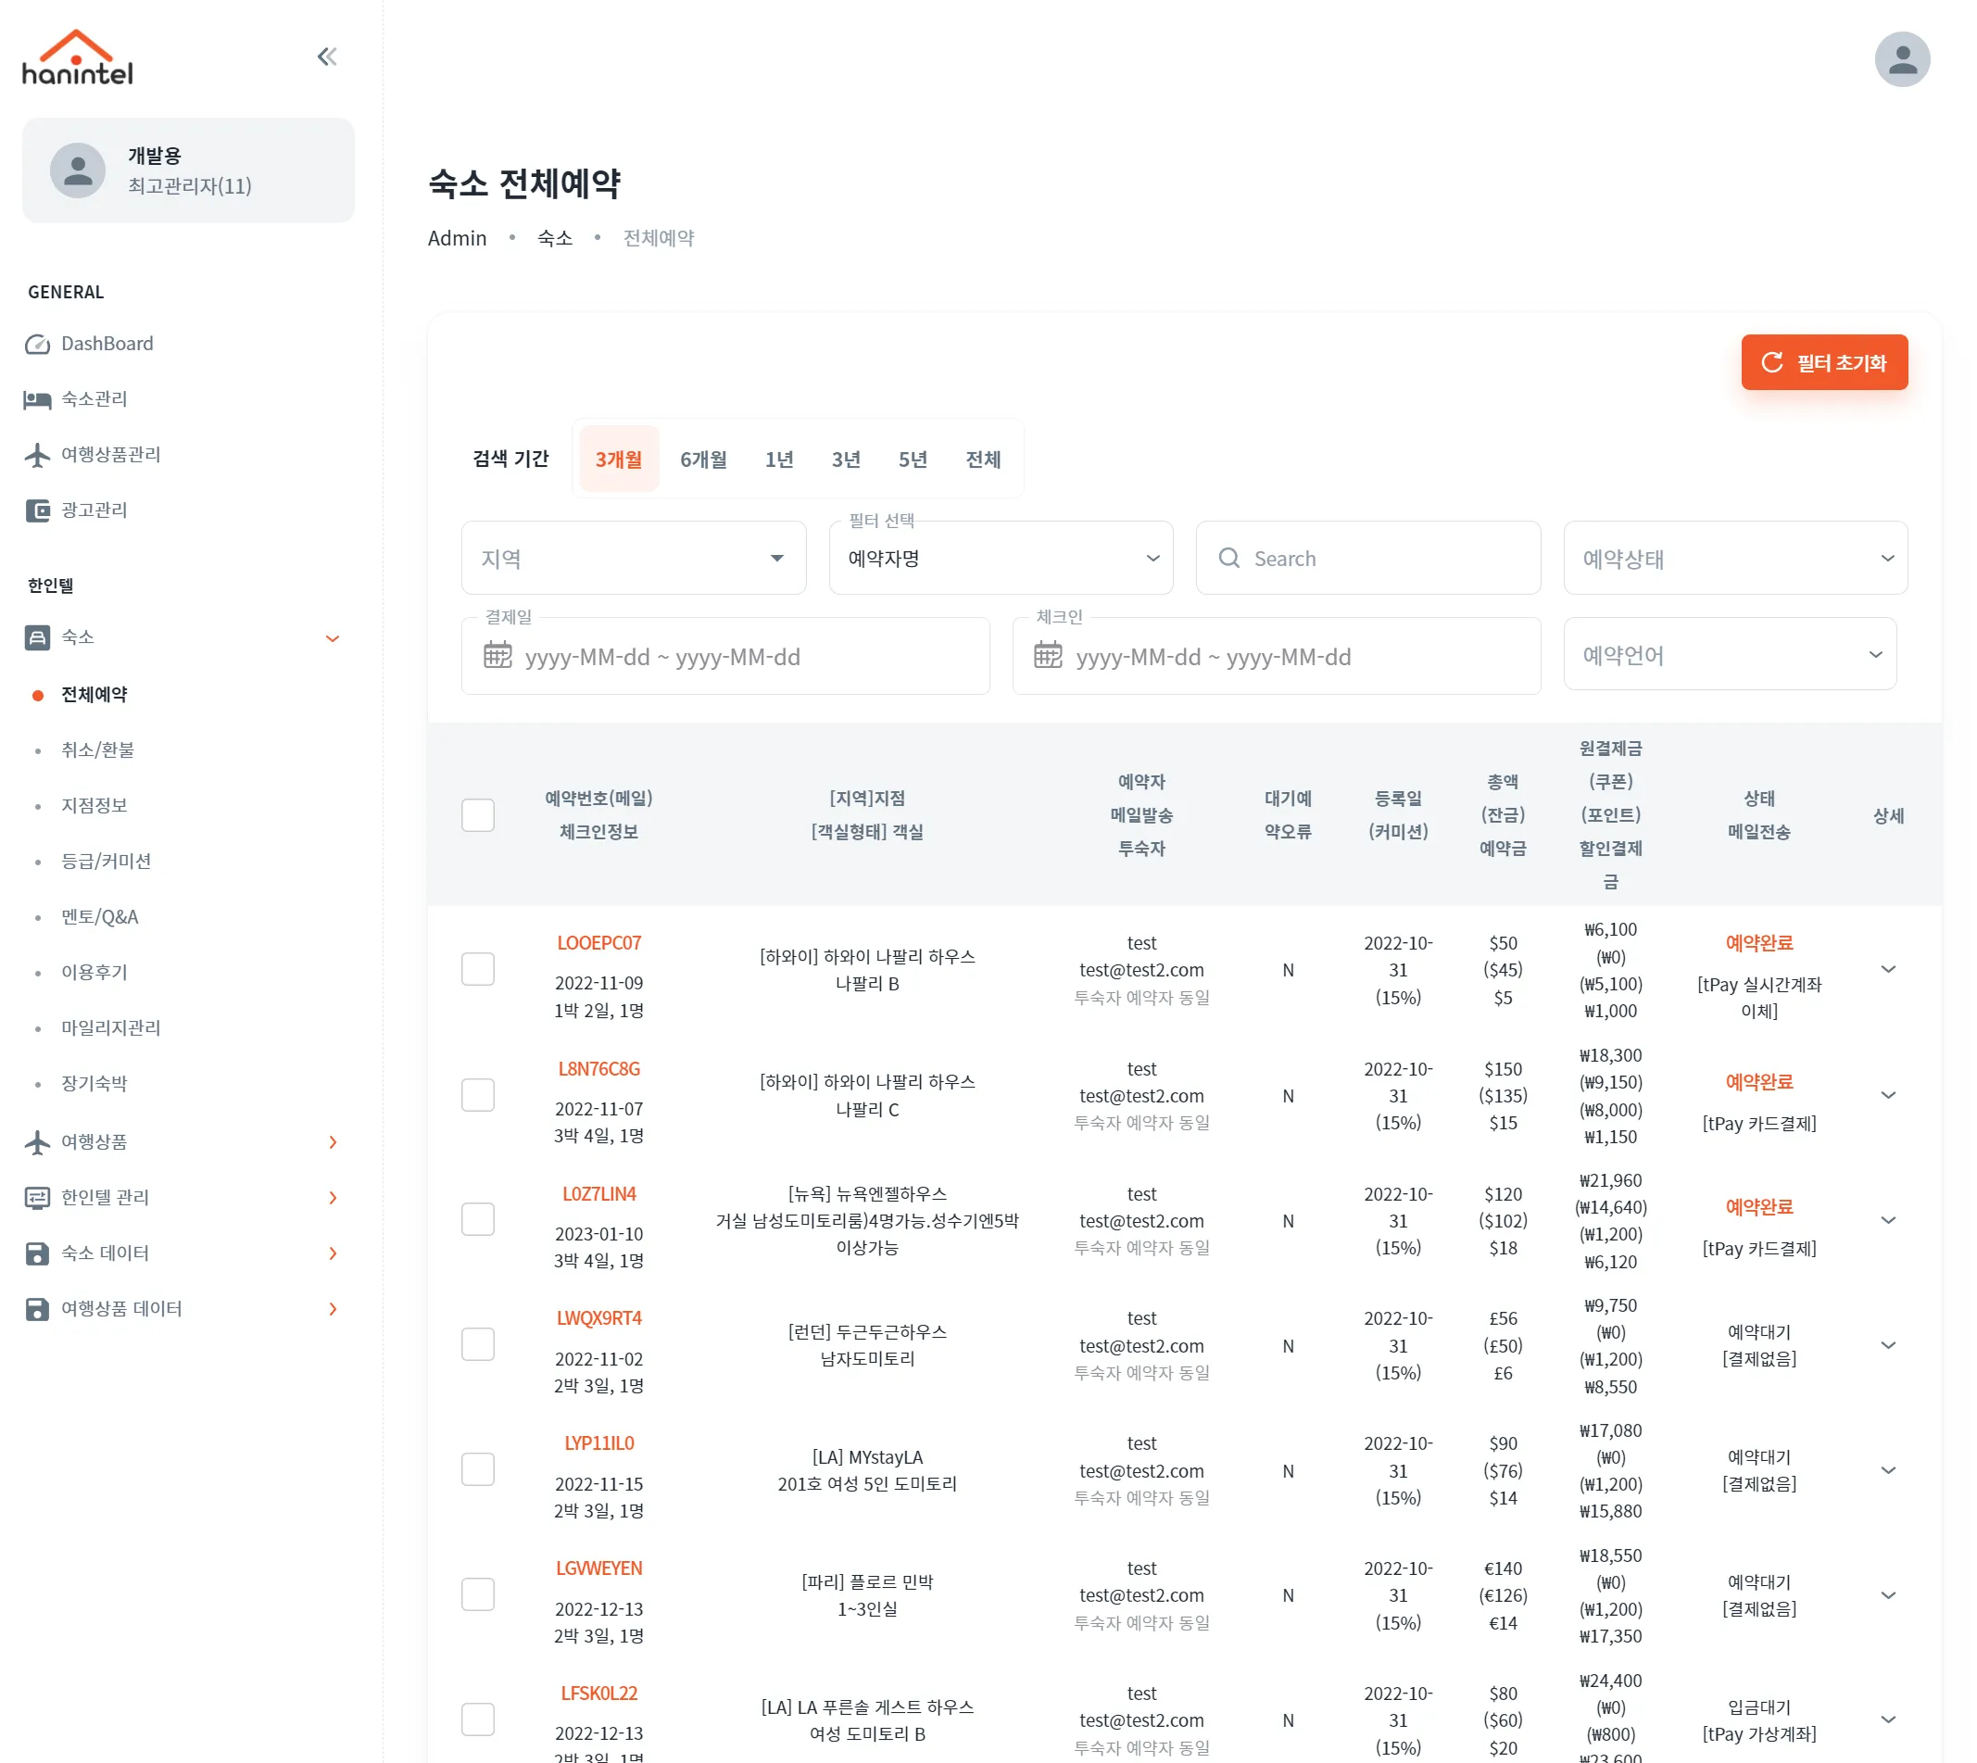1977x1763 pixels.
Task: Open 광고관리 in the sidebar
Action: (x=94, y=510)
